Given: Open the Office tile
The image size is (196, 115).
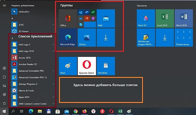Looking at the screenshot, I should [x=68, y=19].
